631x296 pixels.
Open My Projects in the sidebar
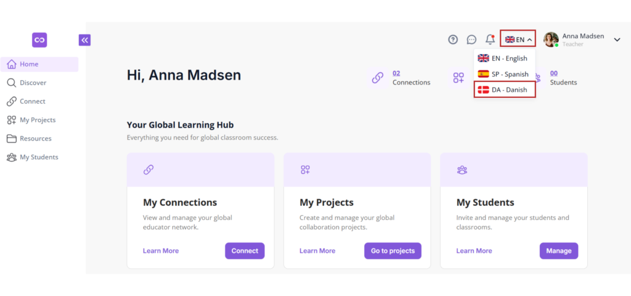(37, 120)
